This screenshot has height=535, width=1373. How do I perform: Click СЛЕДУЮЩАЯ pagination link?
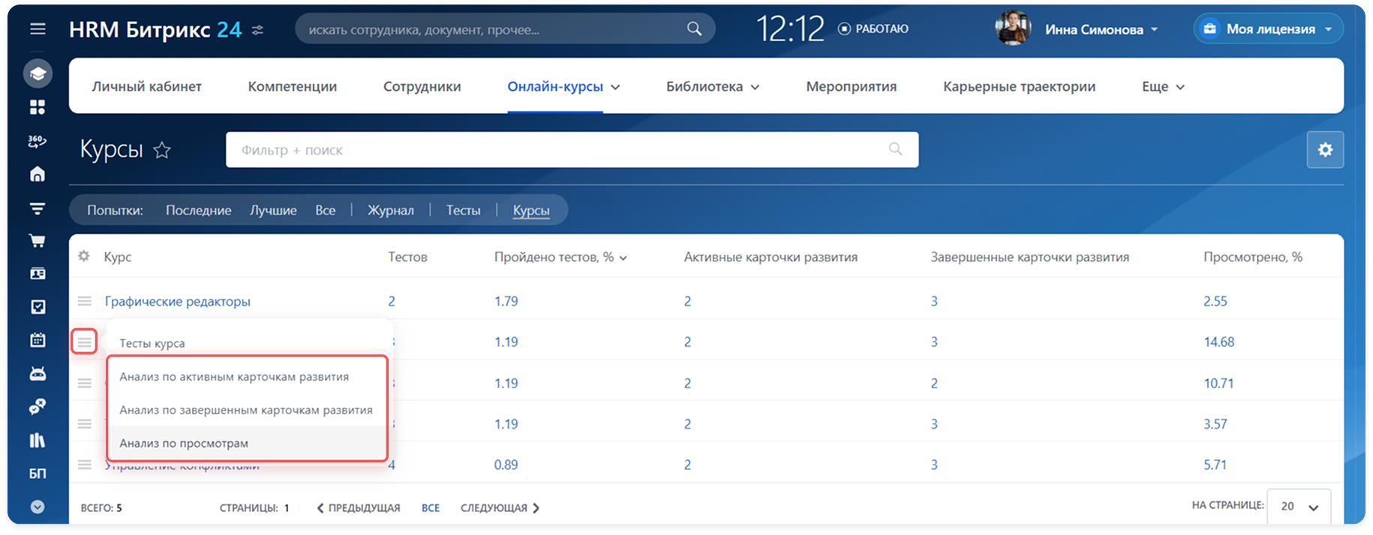tap(500, 508)
